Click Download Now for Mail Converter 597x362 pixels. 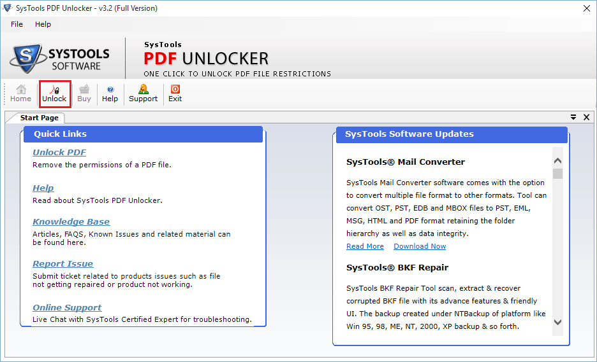point(420,246)
